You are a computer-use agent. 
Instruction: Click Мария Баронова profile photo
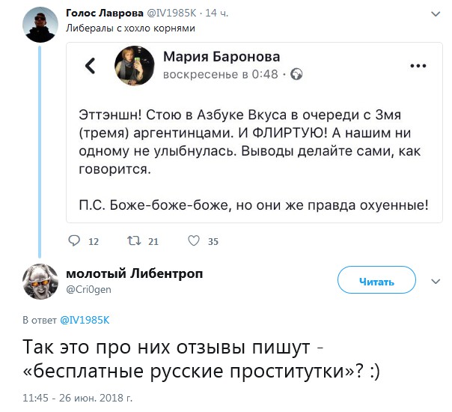(x=135, y=66)
